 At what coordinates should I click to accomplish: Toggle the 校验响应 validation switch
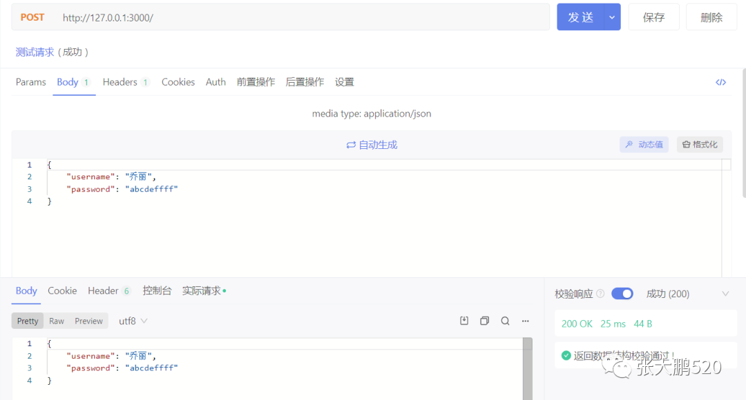622,293
